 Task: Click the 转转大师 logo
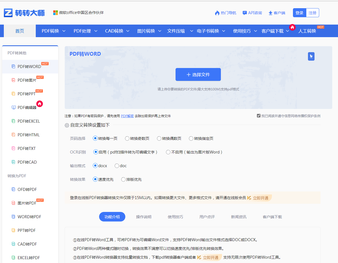coord(24,13)
